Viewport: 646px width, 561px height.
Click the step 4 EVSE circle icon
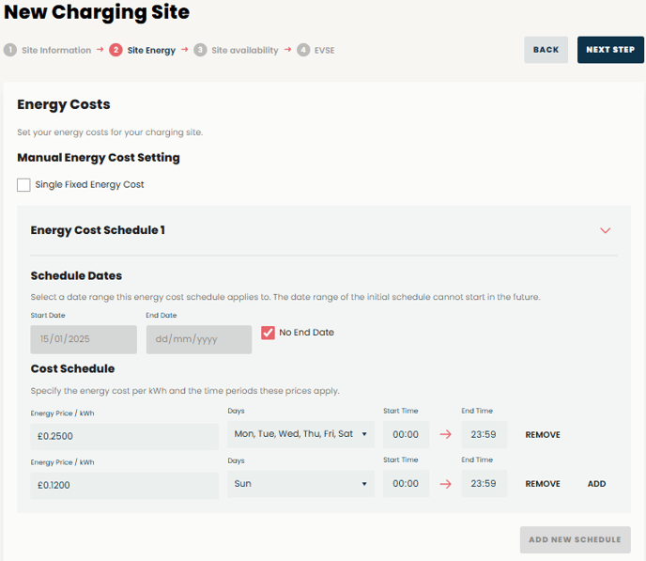point(303,50)
